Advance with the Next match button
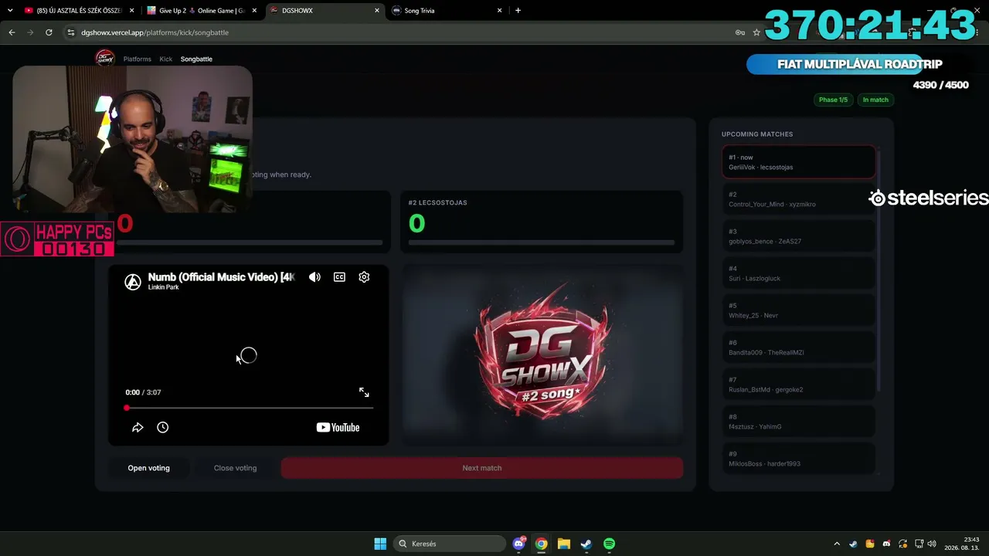Screen dimensions: 989x556 coord(482,468)
